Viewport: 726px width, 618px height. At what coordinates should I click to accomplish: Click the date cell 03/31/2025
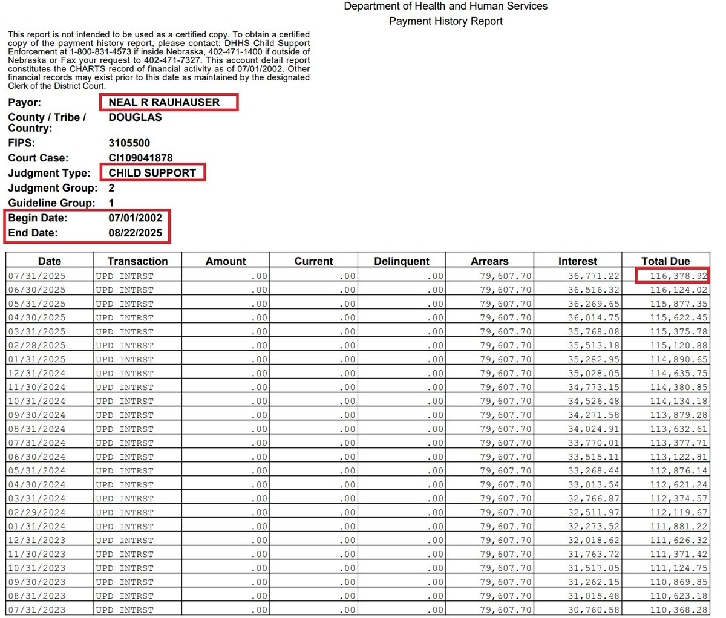37,331
